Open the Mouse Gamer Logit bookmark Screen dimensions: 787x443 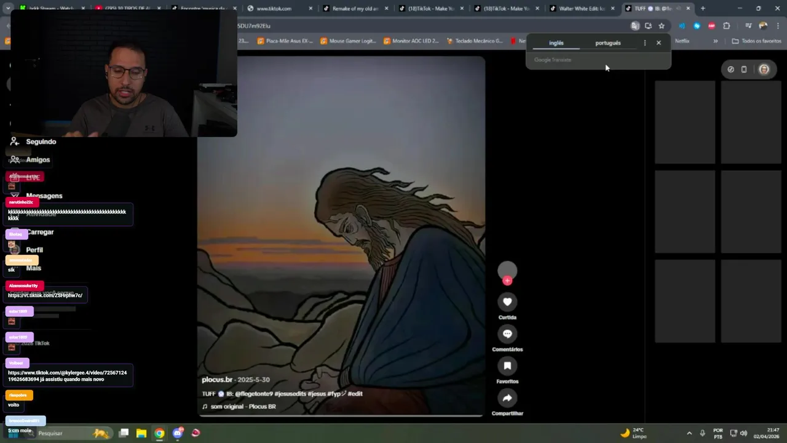click(x=347, y=41)
